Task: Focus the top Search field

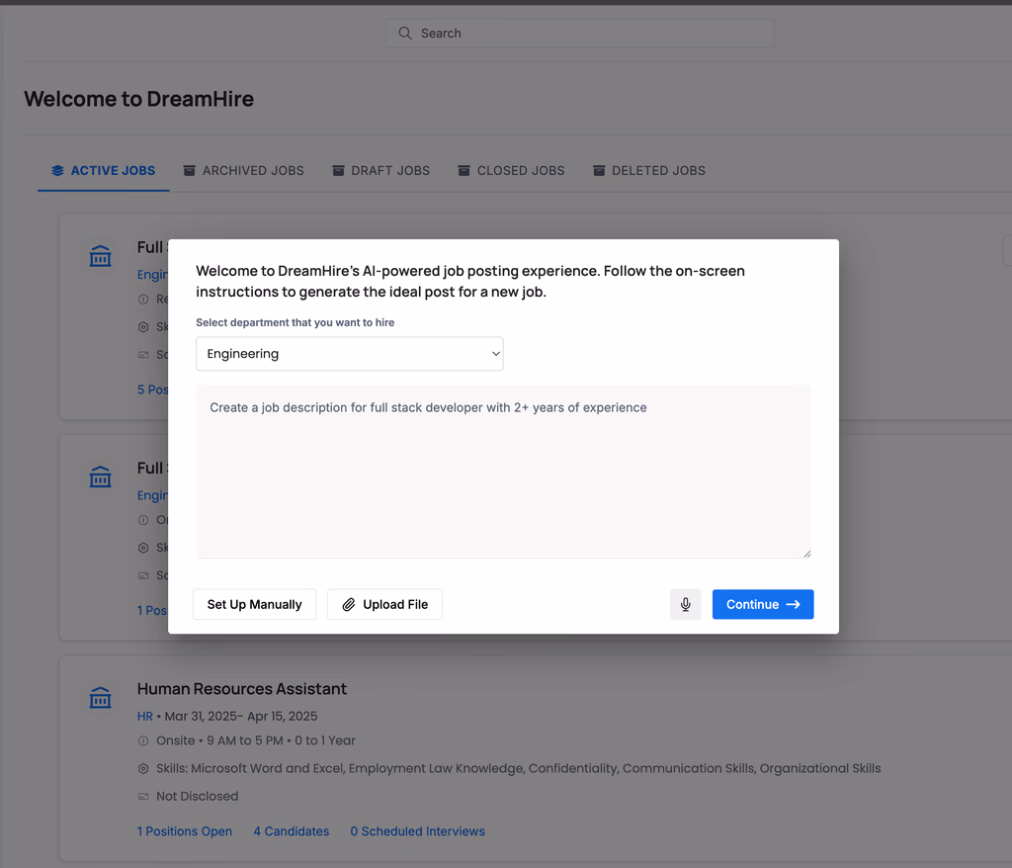Action: tap(580, 33)
